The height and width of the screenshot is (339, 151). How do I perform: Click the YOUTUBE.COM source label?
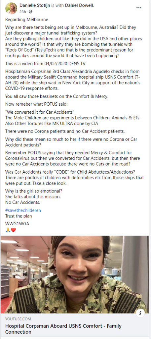coord(18,319)
